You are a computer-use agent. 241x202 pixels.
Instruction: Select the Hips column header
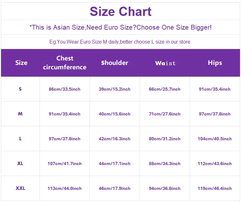215,63
